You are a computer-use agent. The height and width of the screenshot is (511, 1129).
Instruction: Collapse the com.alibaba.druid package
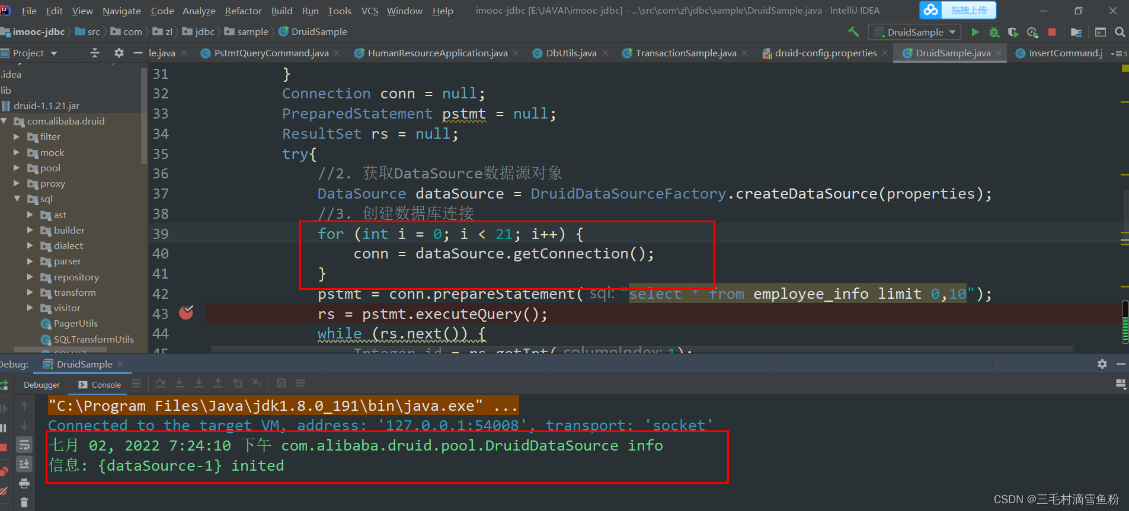pos(5,121)
